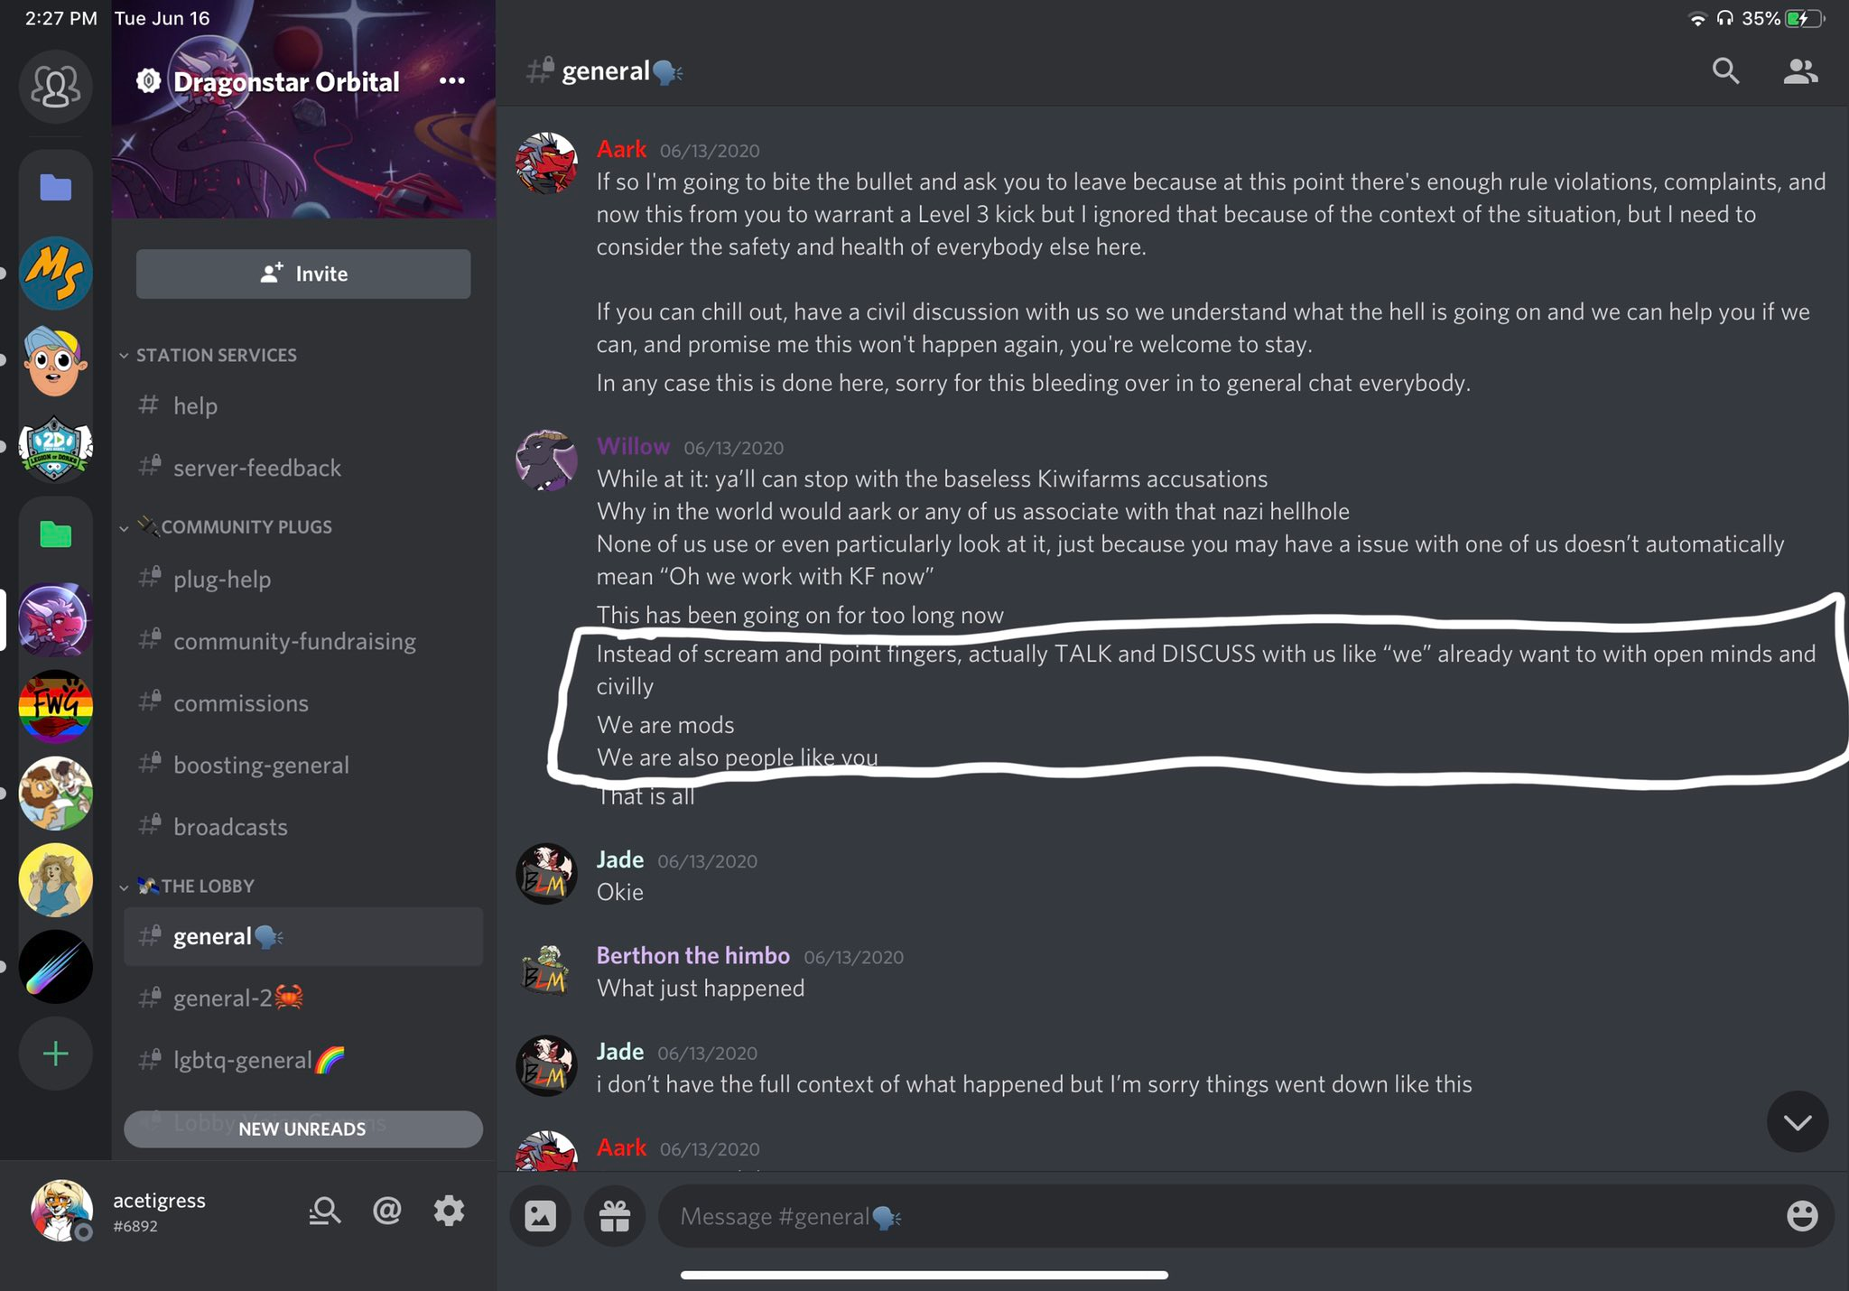
Task: Collapse the COMMUNITY PLUGS category
Action: (x=226, y=526)
